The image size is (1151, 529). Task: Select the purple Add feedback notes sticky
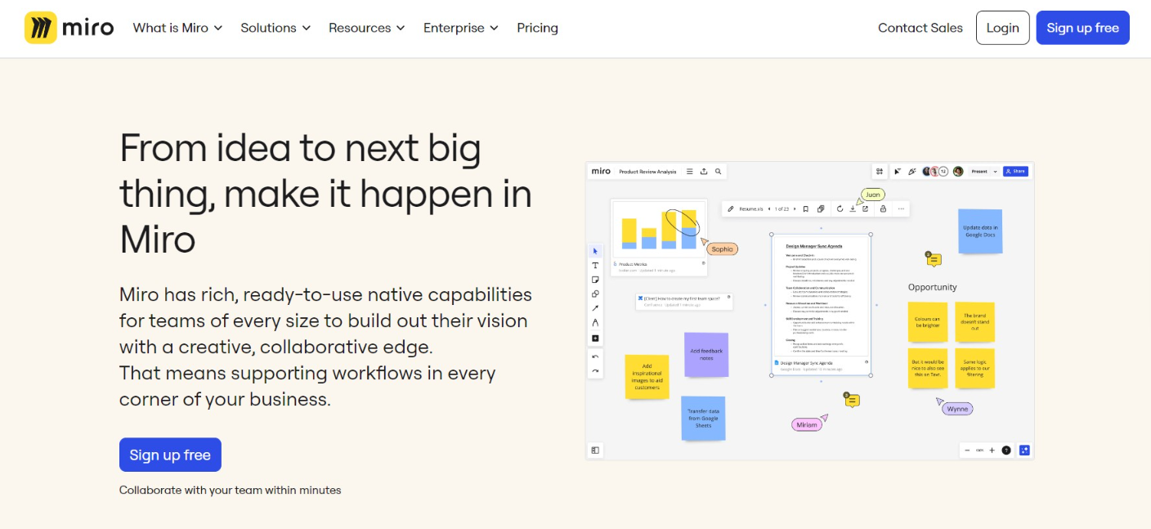[x=705, y=355]
